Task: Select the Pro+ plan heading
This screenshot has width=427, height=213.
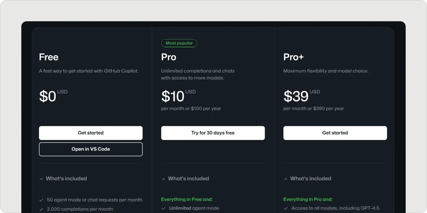Action: pos(293,57)
